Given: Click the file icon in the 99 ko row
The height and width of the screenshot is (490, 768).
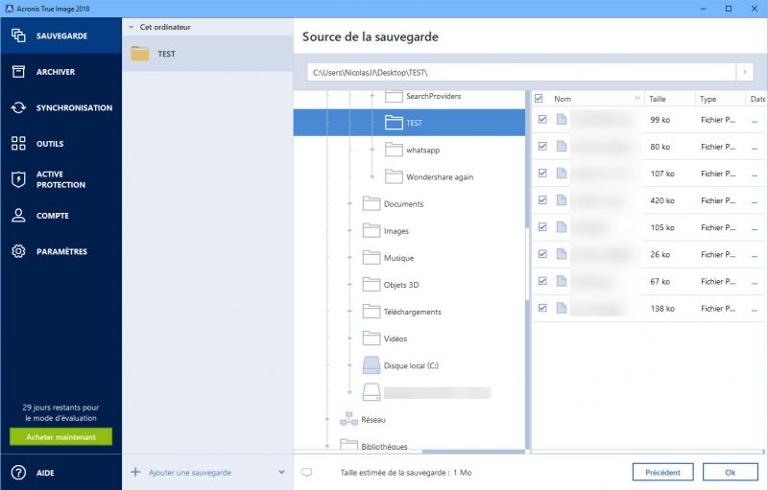Looking at the screenshot, I should 562,119.
